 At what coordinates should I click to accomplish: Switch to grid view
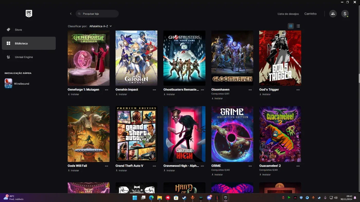(x=291, y=26)
